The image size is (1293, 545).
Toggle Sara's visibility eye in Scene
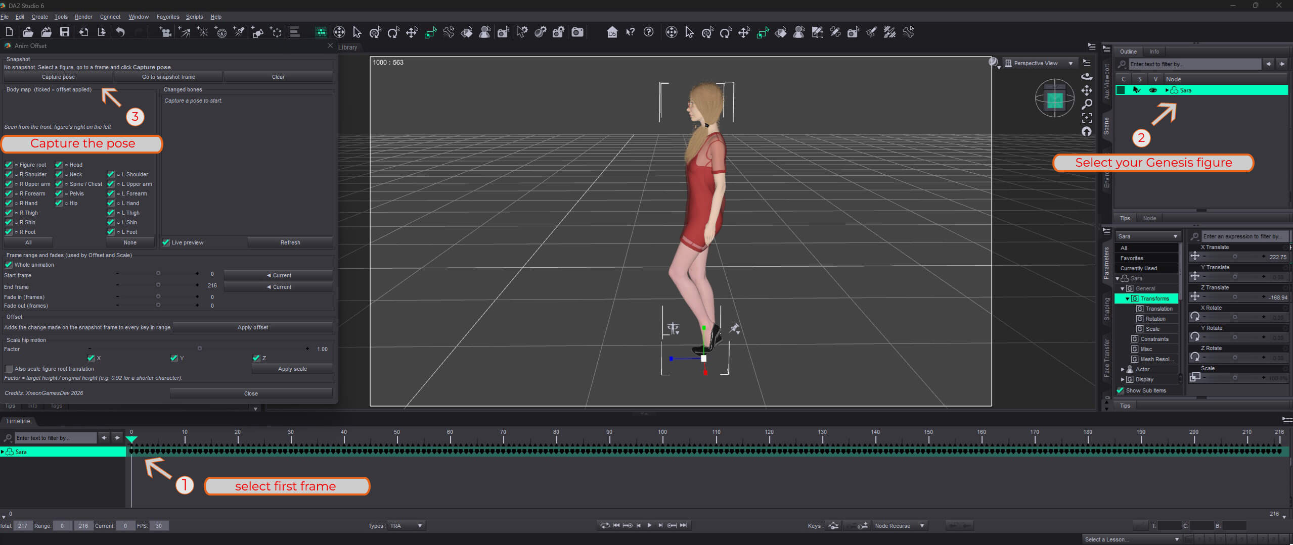click(1152, 90)
